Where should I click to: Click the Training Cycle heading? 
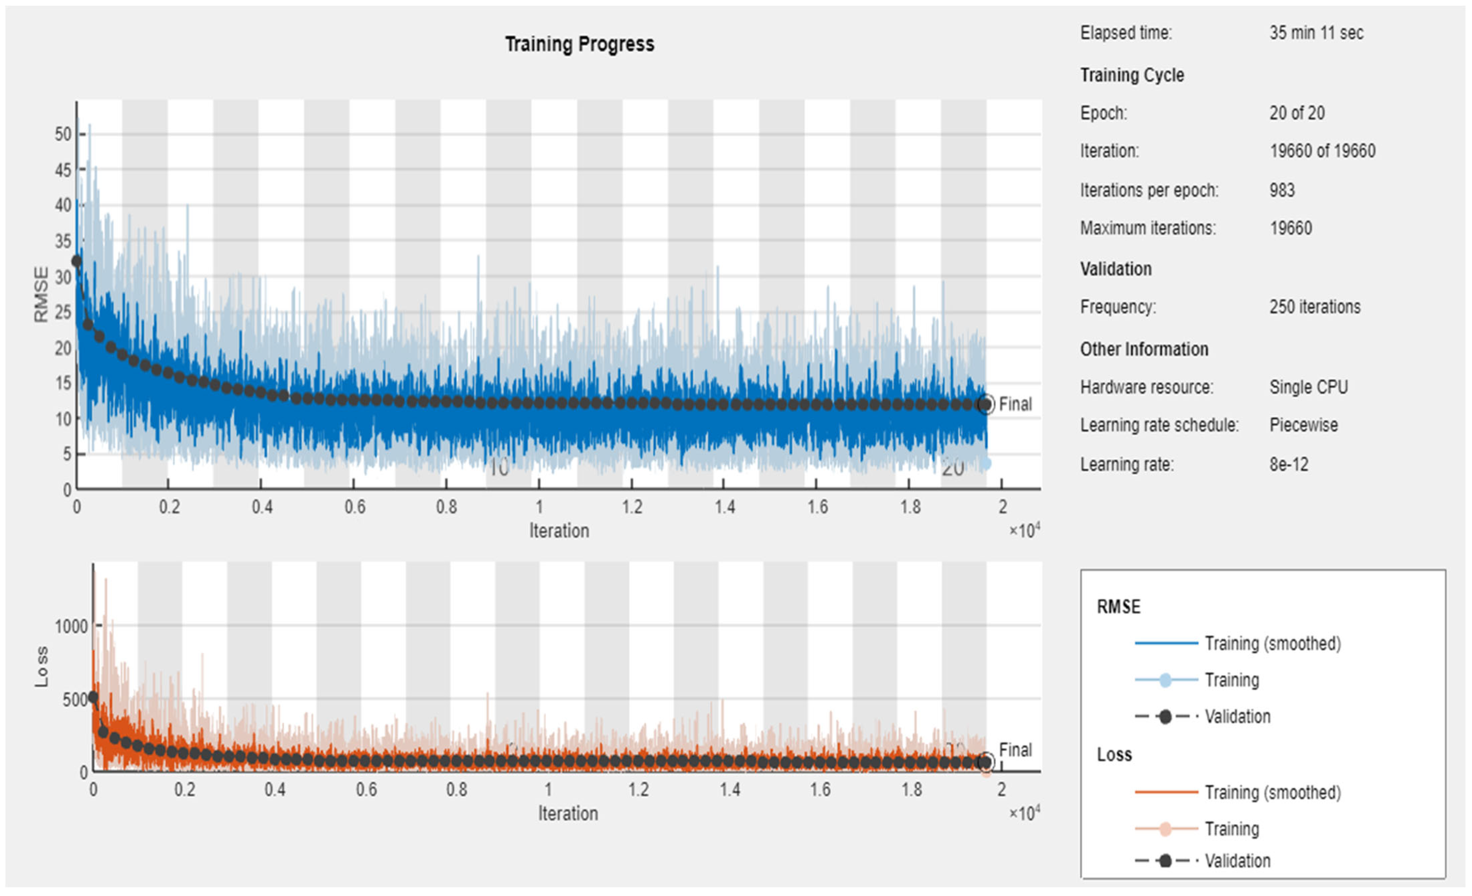[x=1132, y=75]
